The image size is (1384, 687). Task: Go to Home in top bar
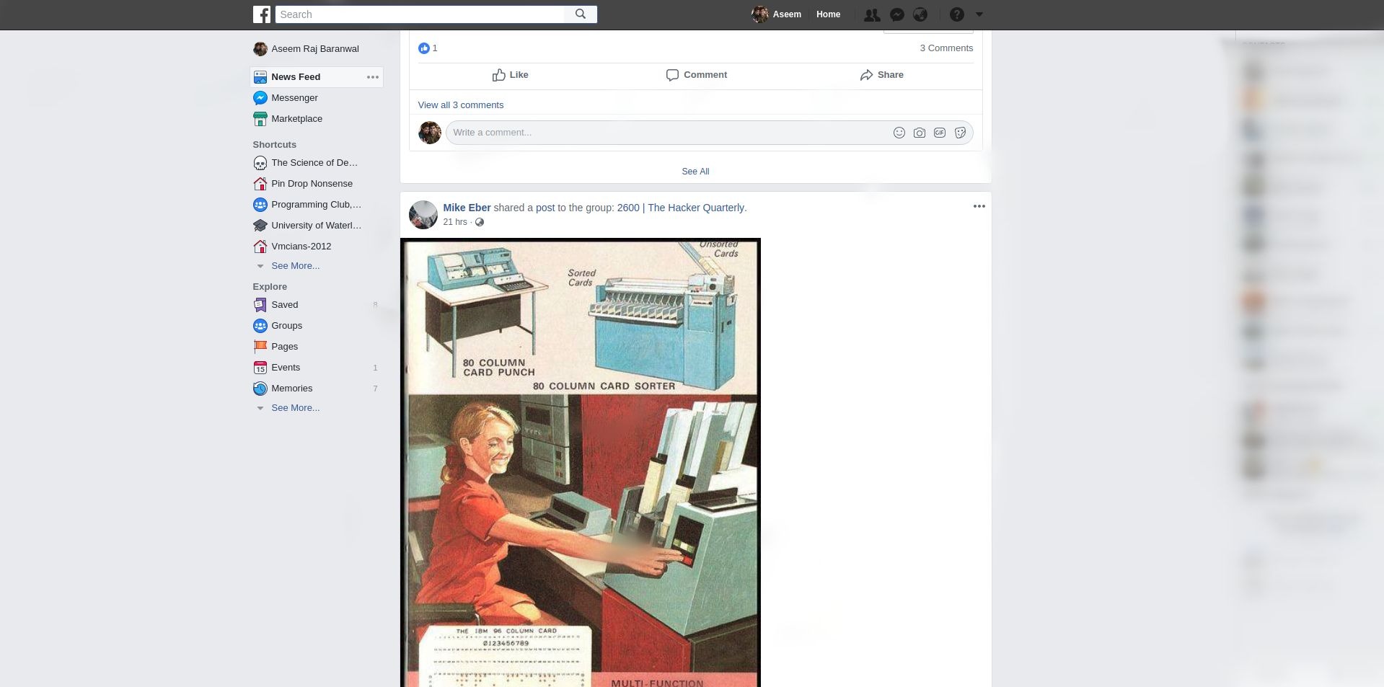(828, 14)
